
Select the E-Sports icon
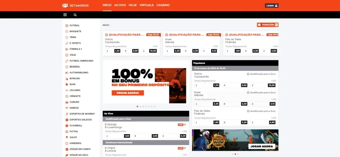tap(67, 43)
